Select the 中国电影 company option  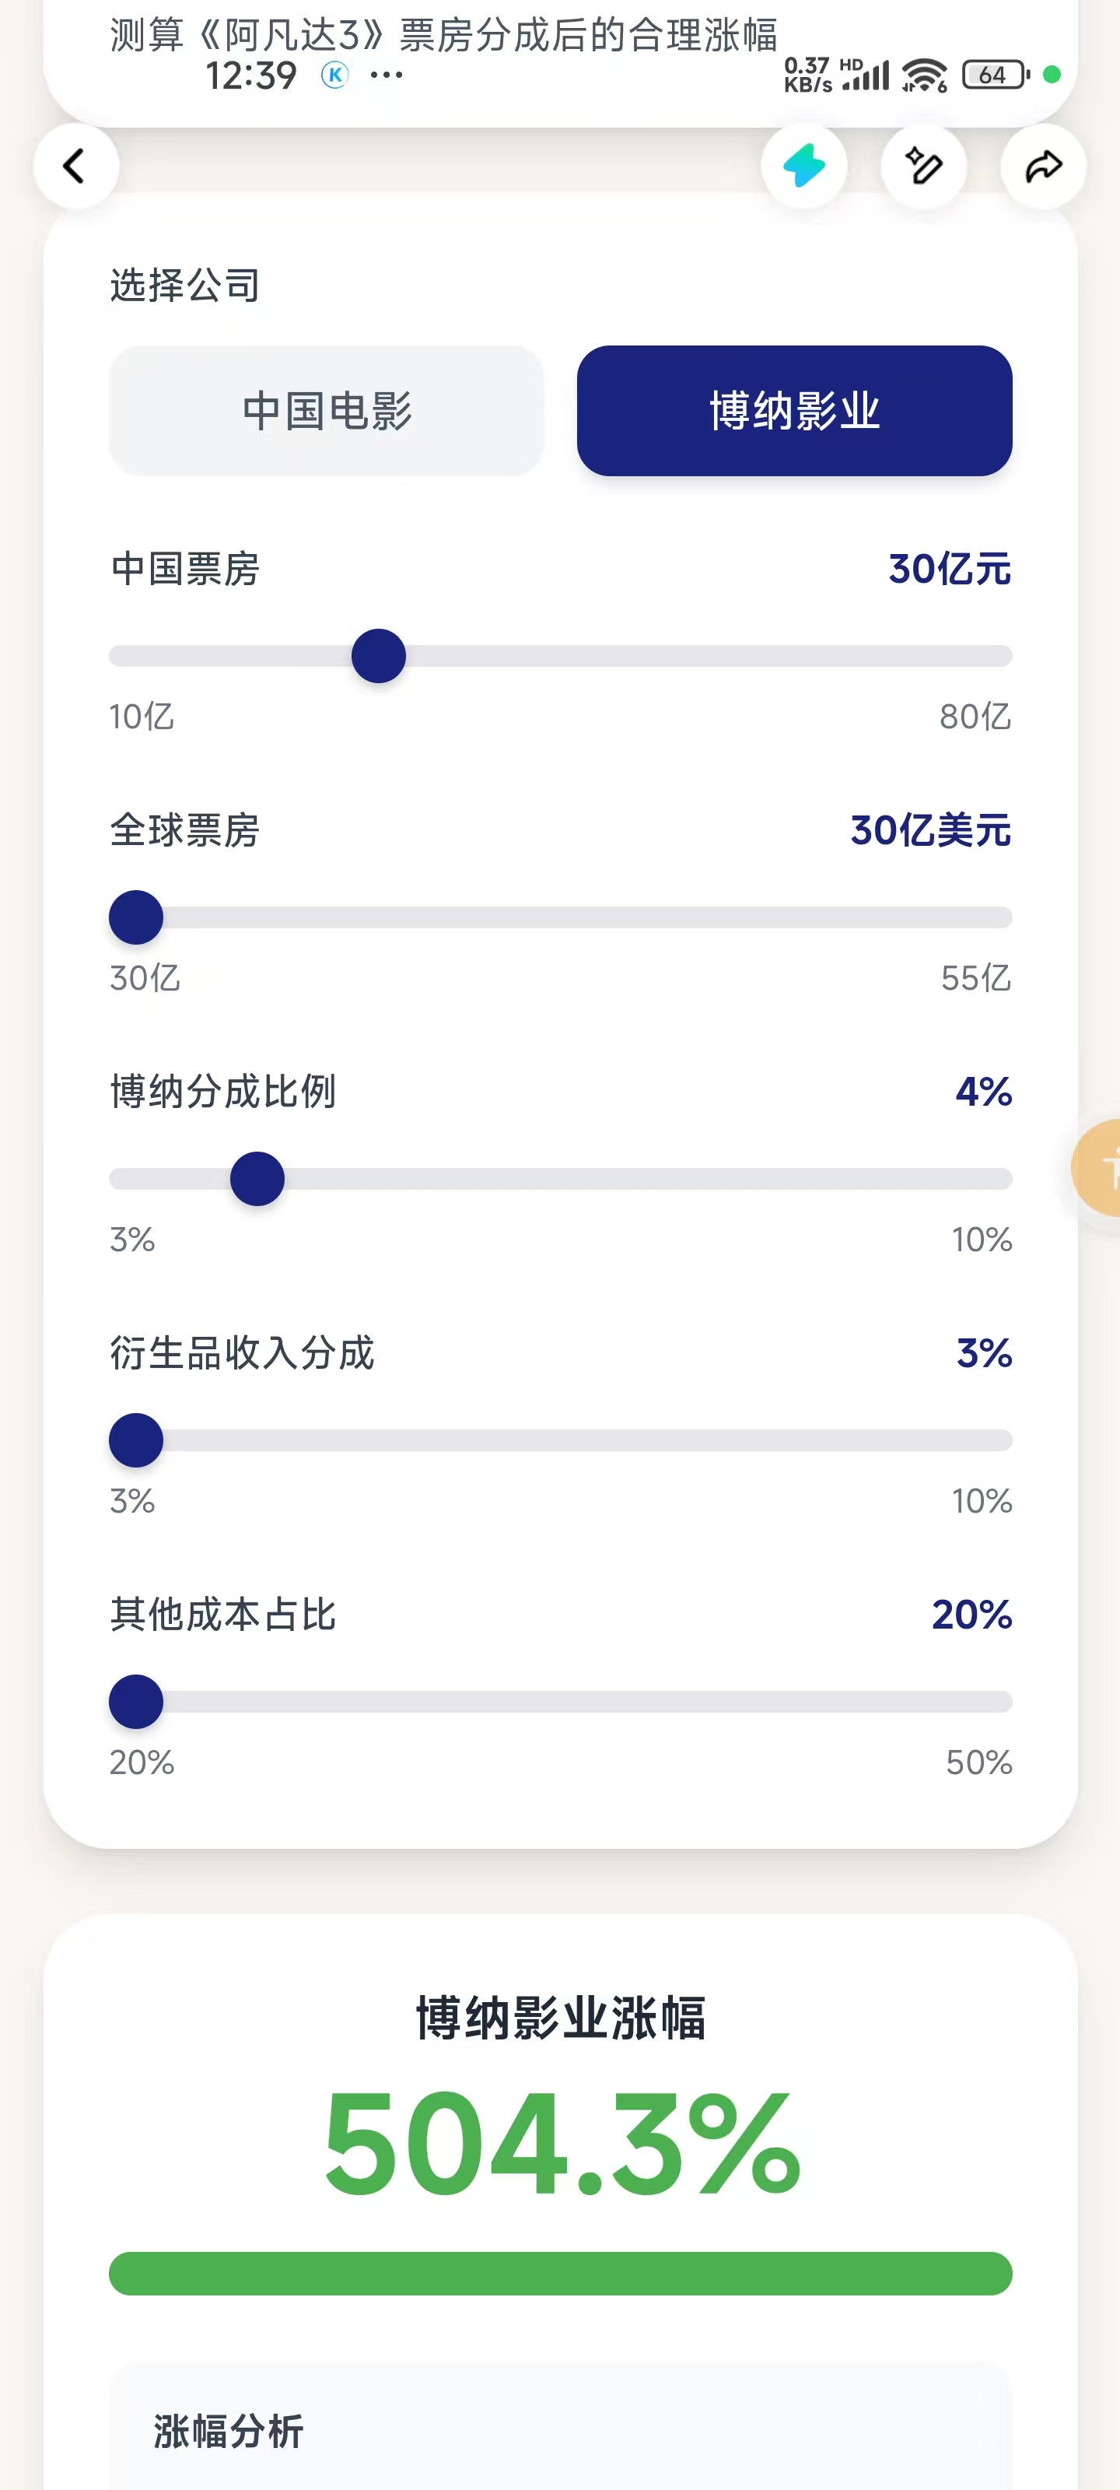point(327,411)
